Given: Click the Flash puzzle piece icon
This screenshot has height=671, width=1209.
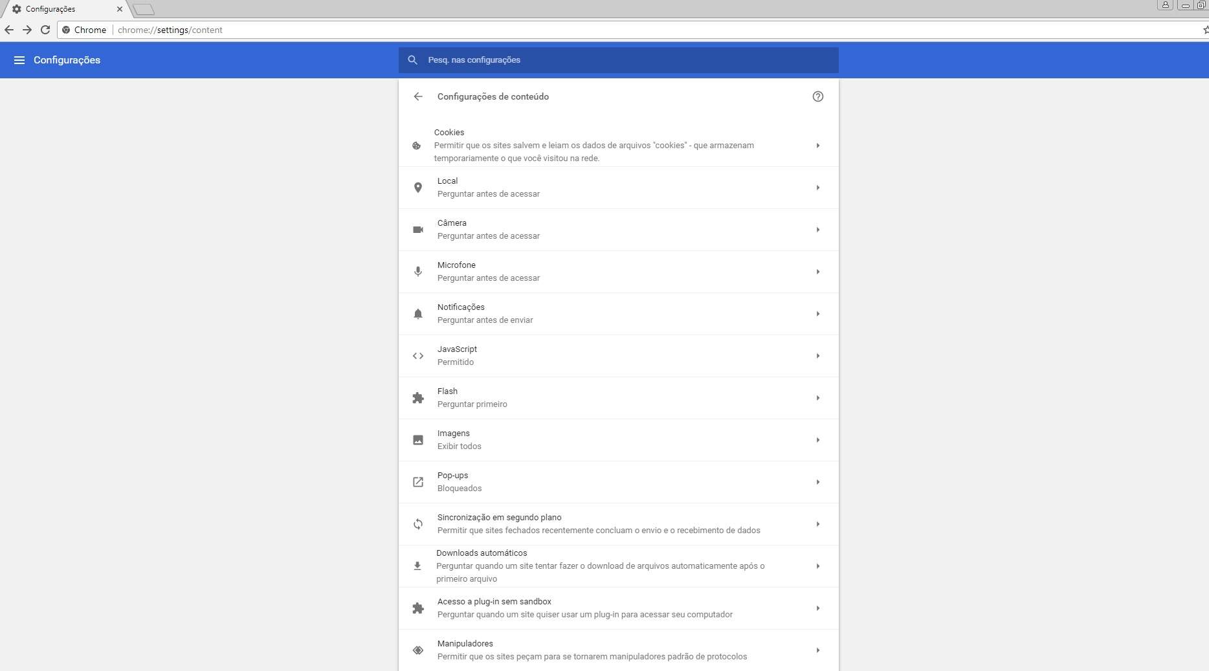Looking at the screenshot, I should 418,398.
